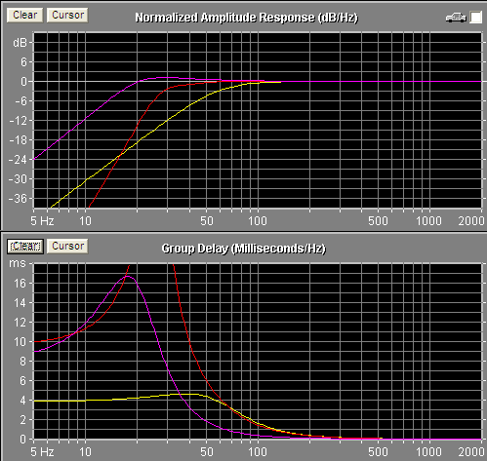Screen dimensions: 487x461
Task: Toggle the checkbox beside the car icon
Action: coord(475,18)
